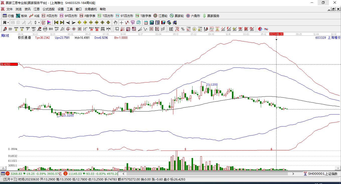Select the pencil drawing tool
Screen dimensions: 341x184
(x=4, y=29)
